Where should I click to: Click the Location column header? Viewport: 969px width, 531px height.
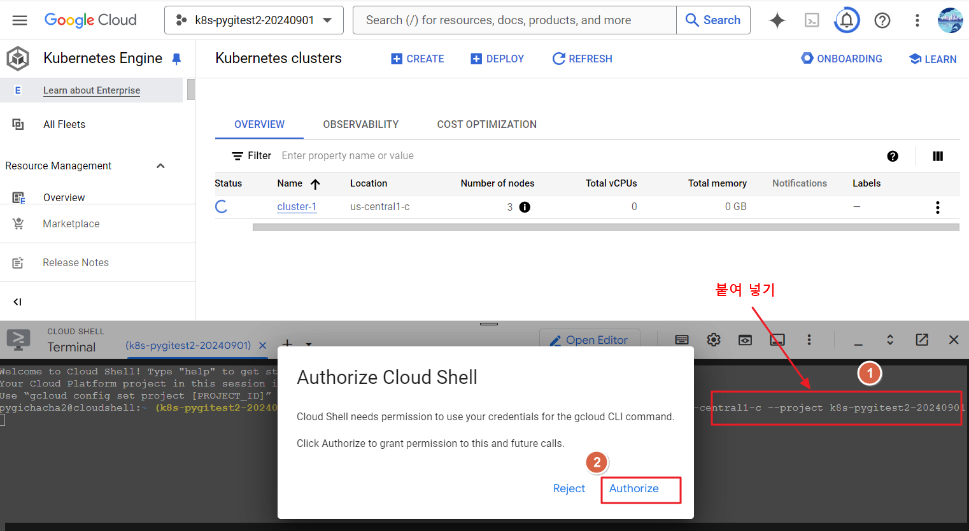point(369,183)
